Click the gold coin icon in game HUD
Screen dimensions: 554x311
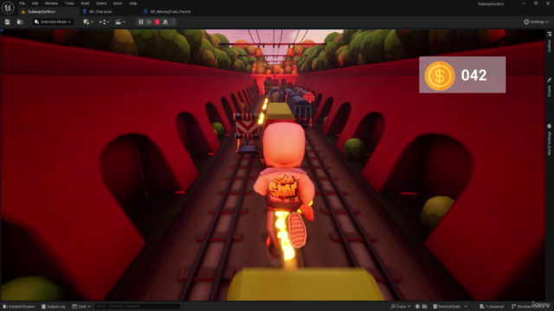click(440, 76)
